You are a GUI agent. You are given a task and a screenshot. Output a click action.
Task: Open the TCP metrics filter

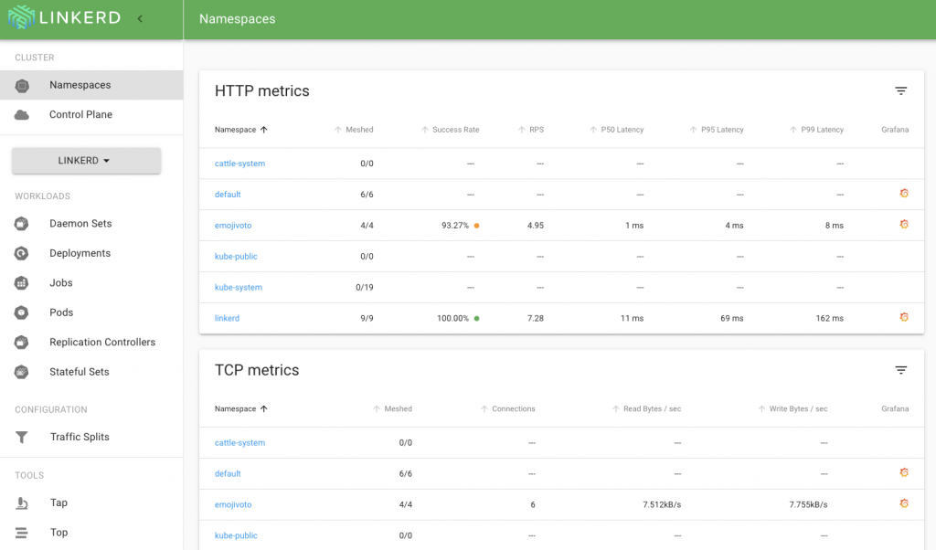point(901,370)
